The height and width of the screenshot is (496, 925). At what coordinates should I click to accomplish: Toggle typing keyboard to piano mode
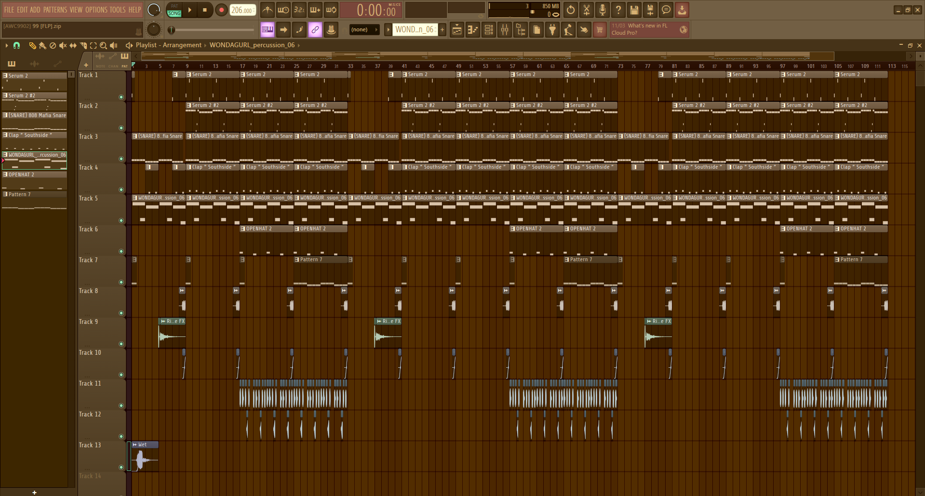click(268, 30)
